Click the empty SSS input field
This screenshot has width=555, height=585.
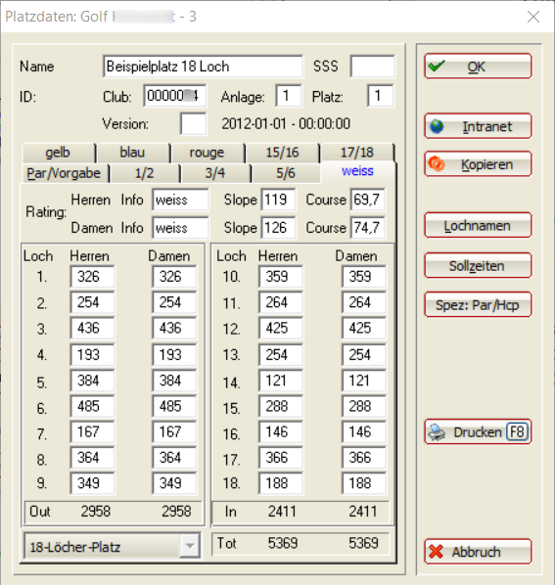tap(372, 67)
